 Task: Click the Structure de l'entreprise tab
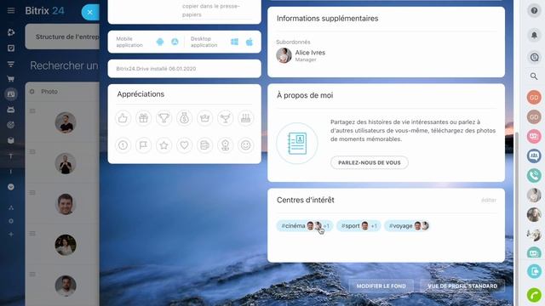[x=62, y=37]
